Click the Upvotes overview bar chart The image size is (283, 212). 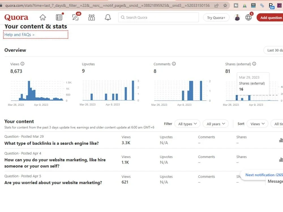(108, 90)
